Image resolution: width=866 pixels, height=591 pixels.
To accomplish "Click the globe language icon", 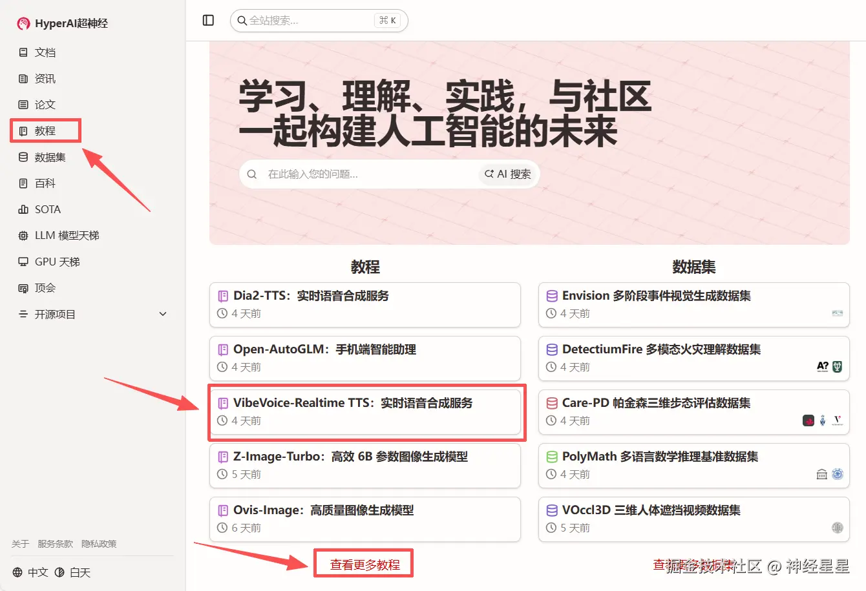I will coord(17,572).
